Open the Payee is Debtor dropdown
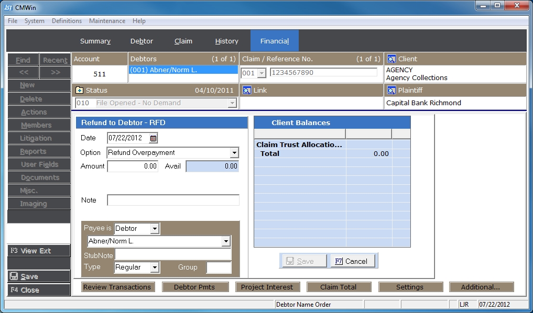Viewport: 533px width, 313px height. (x=154, y=229)
